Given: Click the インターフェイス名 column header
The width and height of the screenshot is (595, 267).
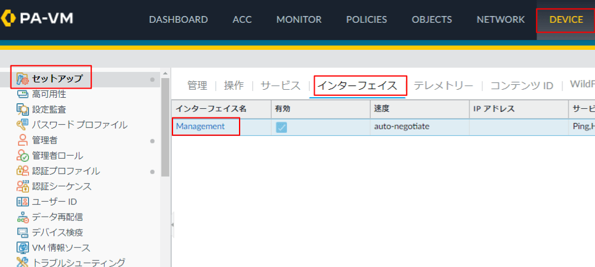Looking at the screenshot, I should tap(221, 110).
